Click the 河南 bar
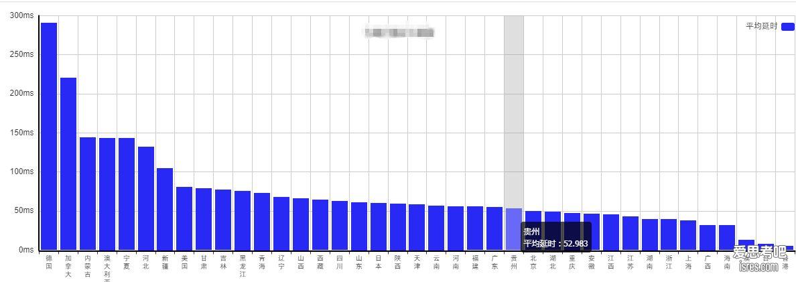 pyautogui.click(x=456, y=228)
